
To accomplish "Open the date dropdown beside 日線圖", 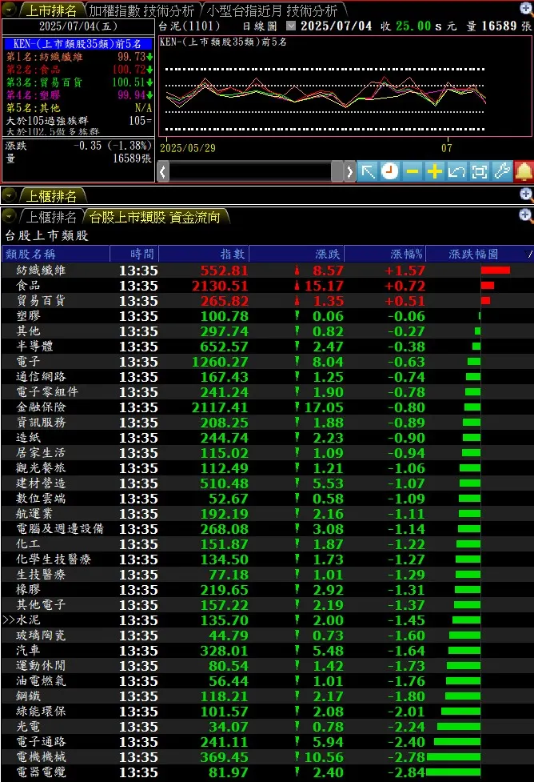I will point(291,26).
